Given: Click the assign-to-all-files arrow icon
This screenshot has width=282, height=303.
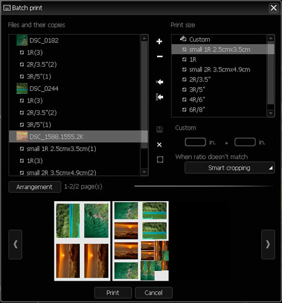Looking at the screenshot, I should 159,97.
